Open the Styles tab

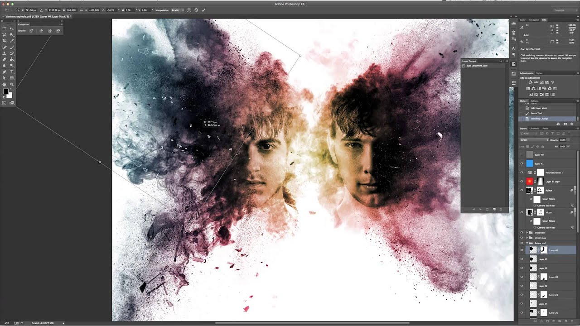click(539, 73)
